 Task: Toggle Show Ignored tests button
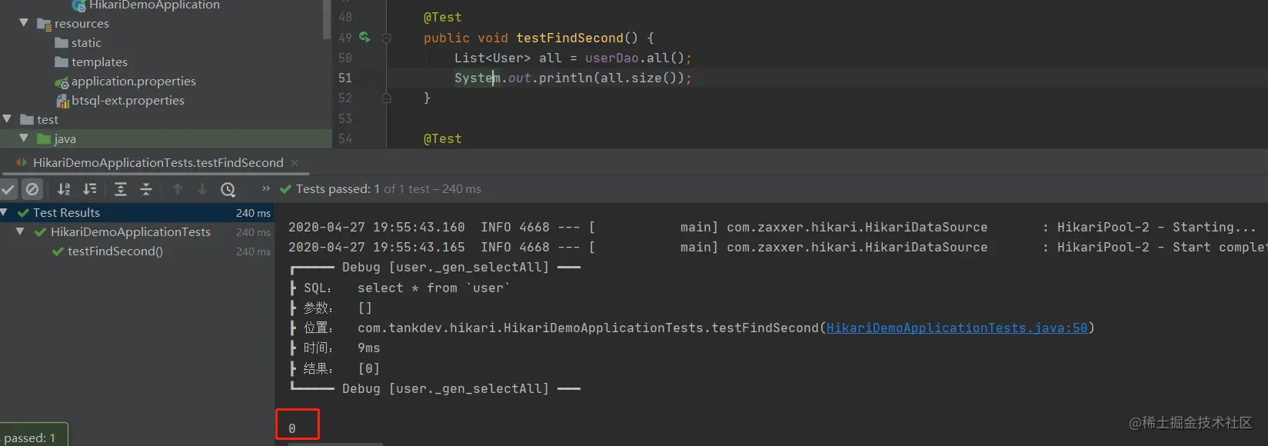[32, 189]
